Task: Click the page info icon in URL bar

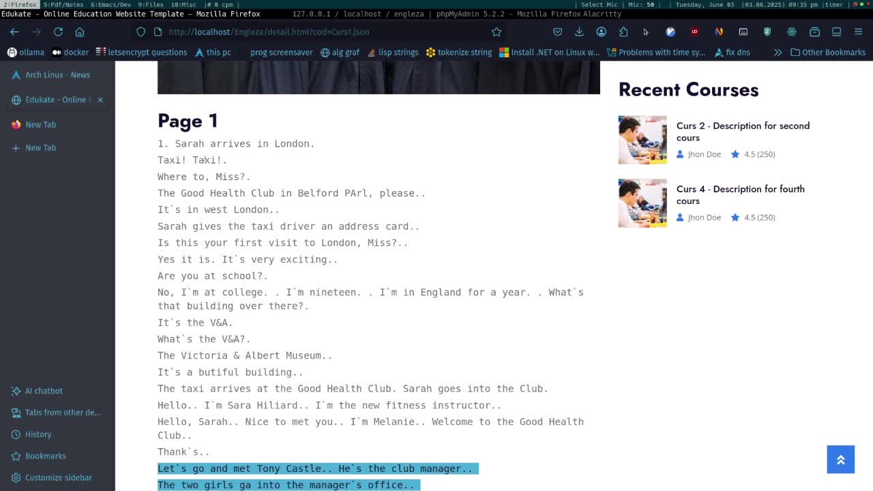Action: pos(158,31)
